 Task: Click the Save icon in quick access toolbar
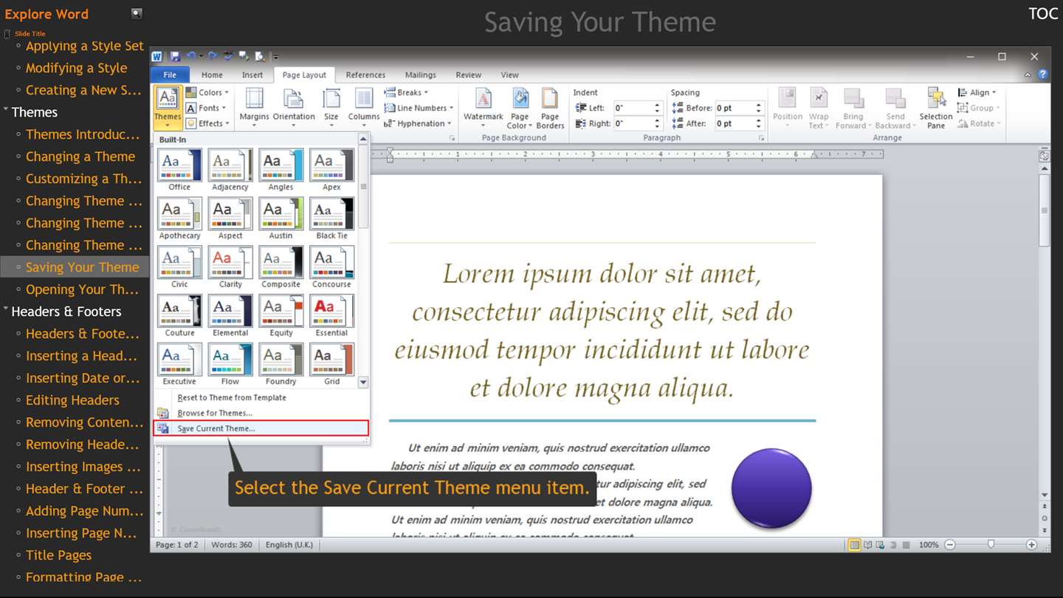click(175, 56)
